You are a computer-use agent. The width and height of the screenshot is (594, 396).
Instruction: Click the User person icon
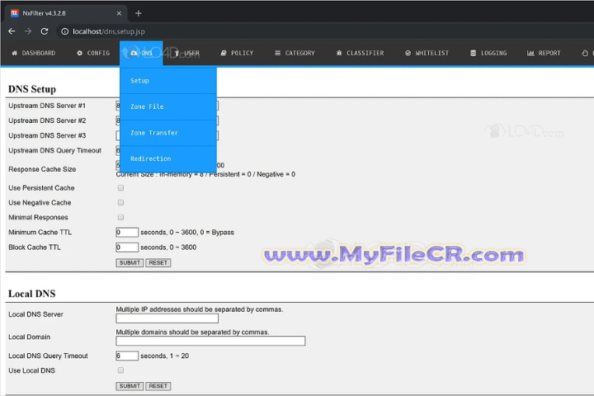coord(177,53)
